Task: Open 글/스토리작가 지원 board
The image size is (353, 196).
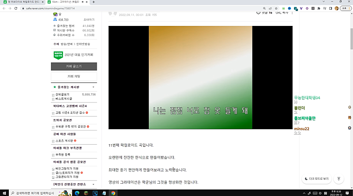Action: pos(68,173)
